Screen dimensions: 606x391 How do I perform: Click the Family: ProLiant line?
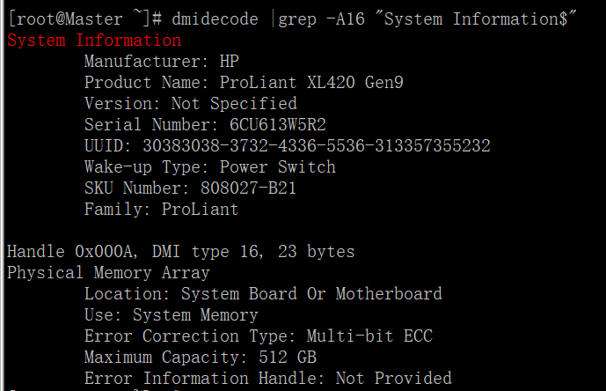click(161, 209)
